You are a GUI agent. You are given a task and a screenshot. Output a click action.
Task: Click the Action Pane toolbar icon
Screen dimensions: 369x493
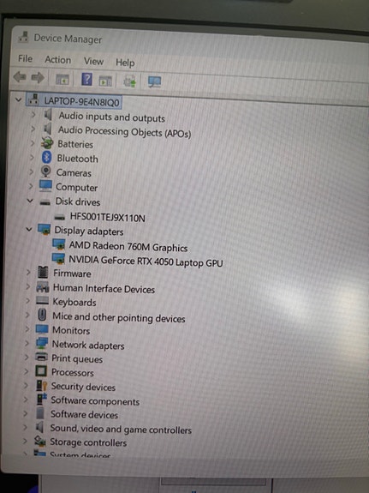[105, 81]
